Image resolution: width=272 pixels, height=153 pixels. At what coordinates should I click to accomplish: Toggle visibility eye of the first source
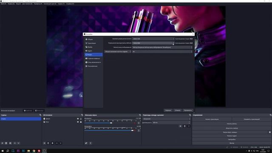(x=78, y=119)
